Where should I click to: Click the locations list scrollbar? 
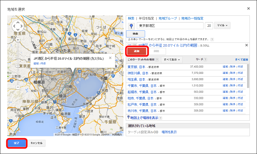pyautogui.click(x=248, y=76)
